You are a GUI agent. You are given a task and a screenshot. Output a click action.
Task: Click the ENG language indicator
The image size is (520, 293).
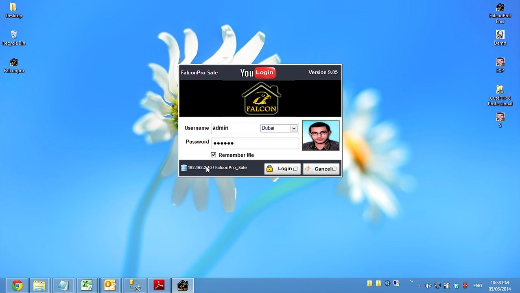tap(478, 286)
